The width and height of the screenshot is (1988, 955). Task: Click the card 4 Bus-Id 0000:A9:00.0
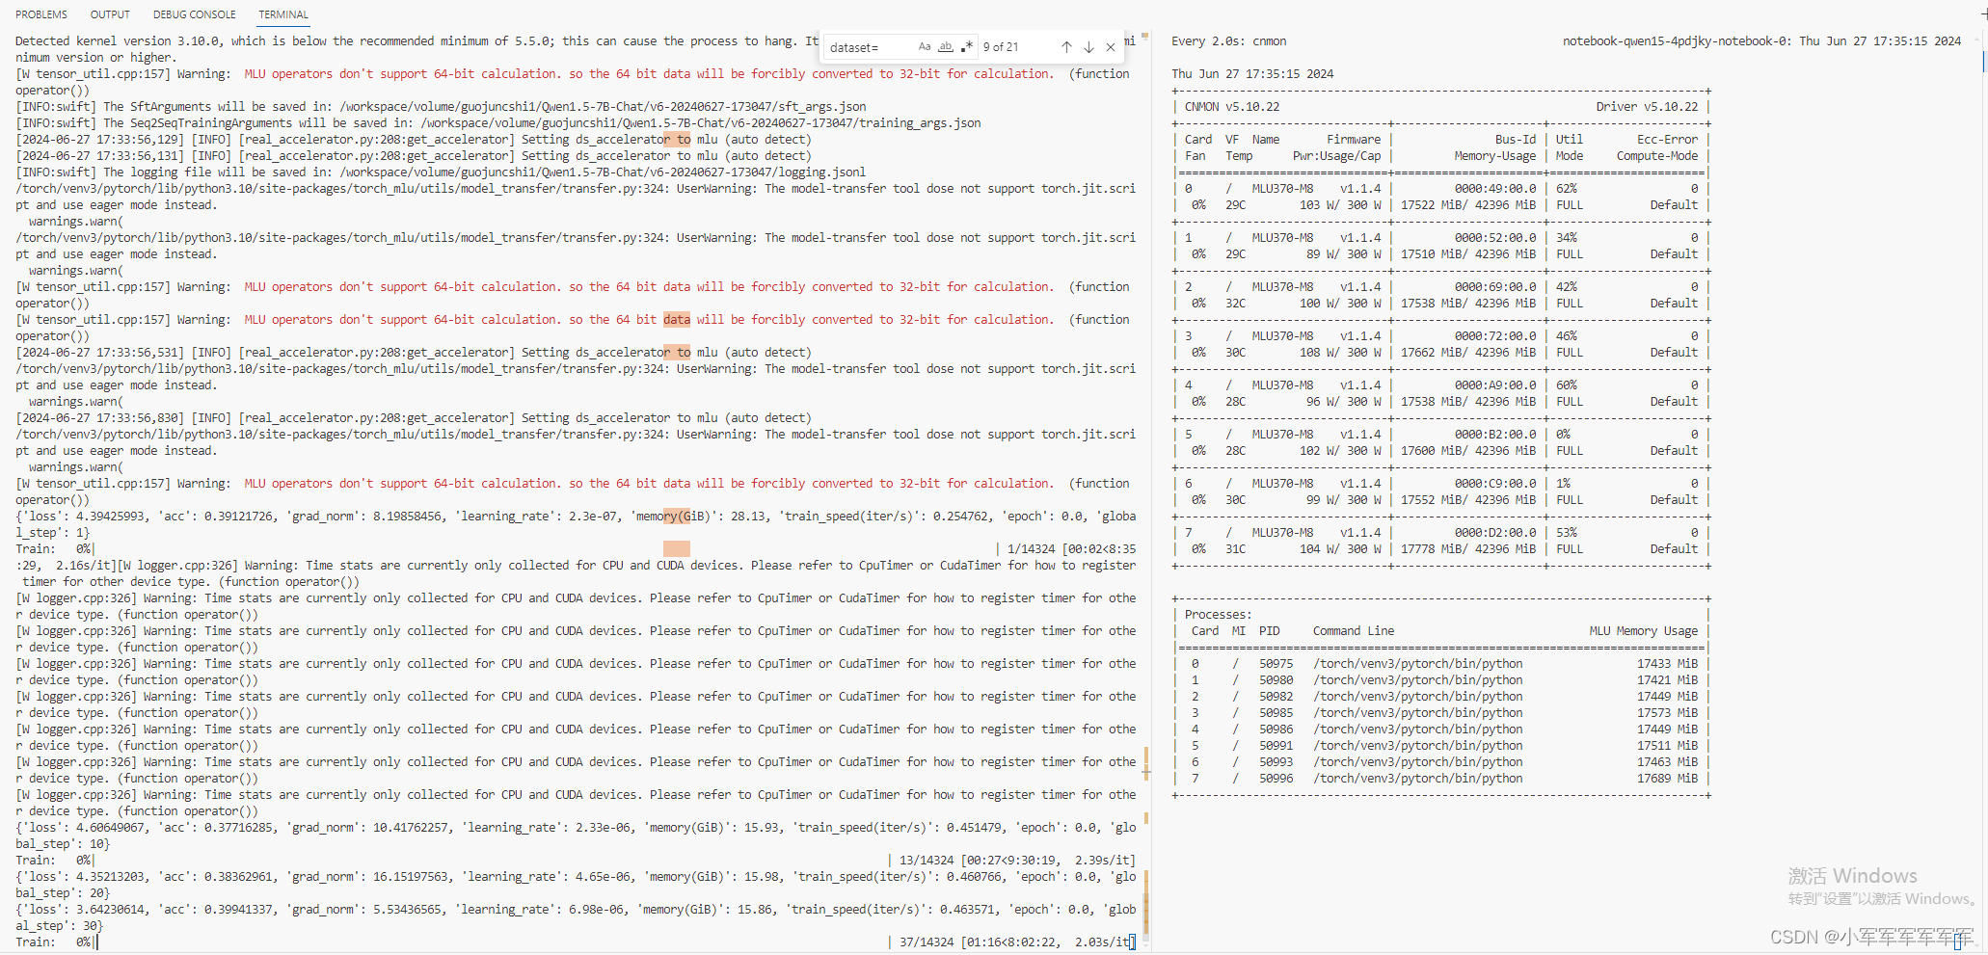pyautogui.click(x=1495, y=385)
